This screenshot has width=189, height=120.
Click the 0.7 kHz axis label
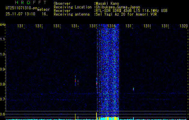click(x=2, y=99)
